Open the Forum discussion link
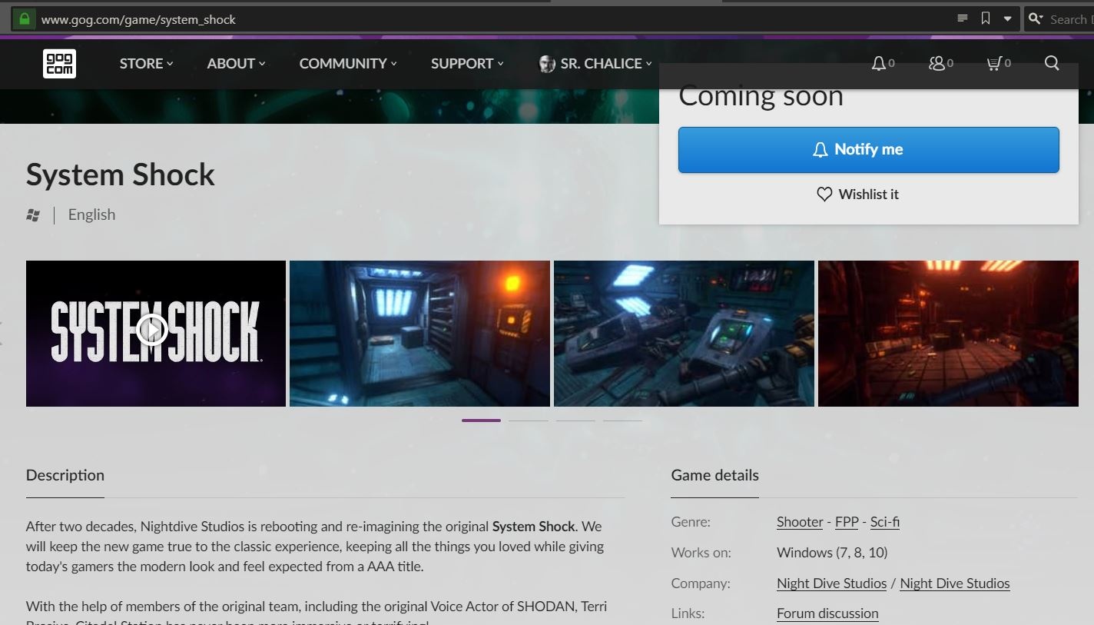1094x625 pixels. point(827,613)
